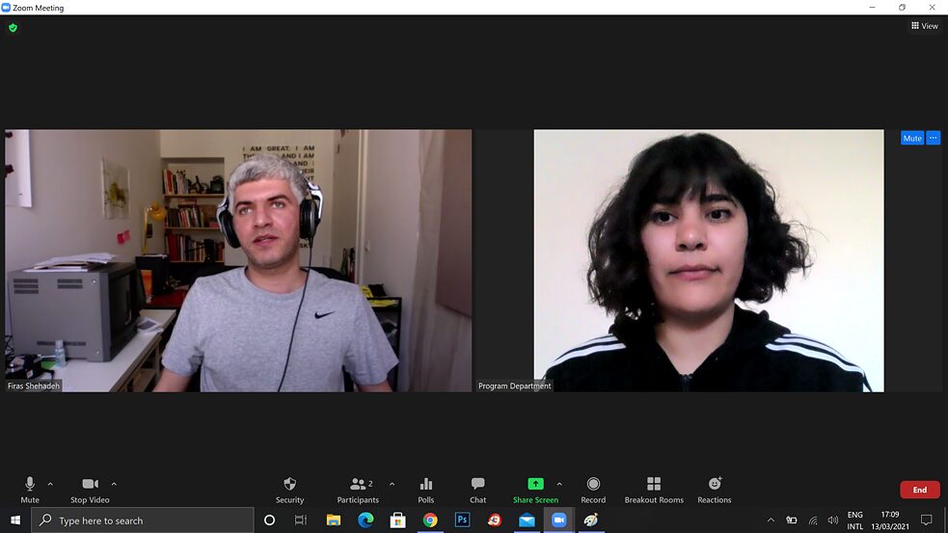The height and width of the screenshot is (533, 948).
Task: Open the Chat panel
Action: click(x=477, y=484)
